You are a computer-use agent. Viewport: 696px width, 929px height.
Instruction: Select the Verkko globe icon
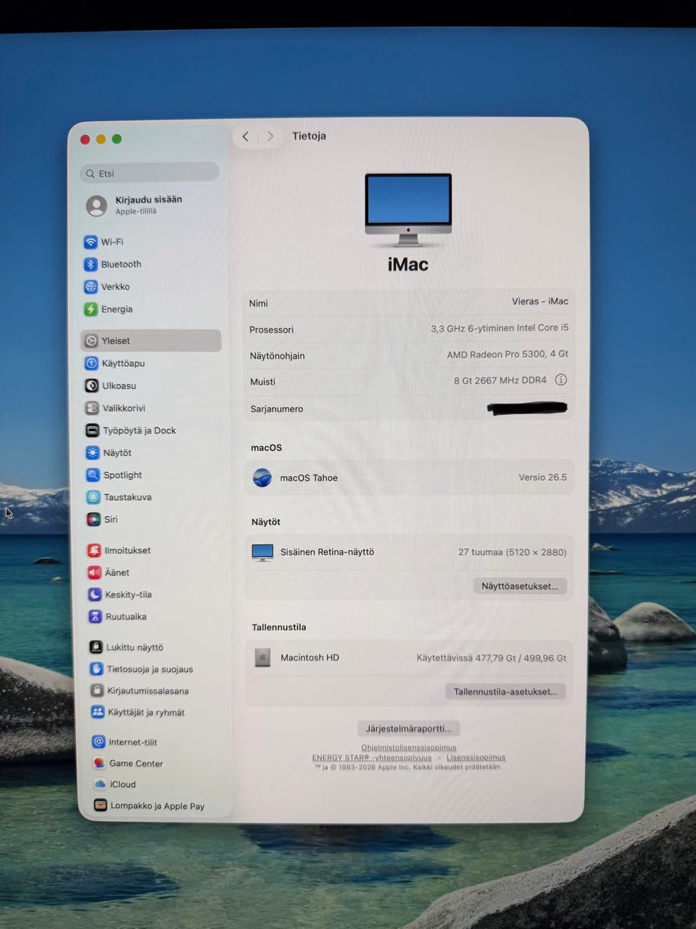click(91, 287)
